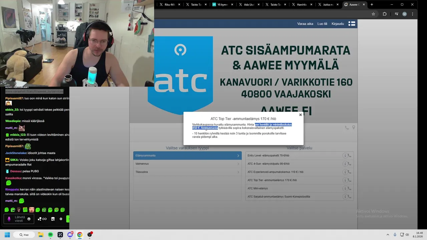Click the taskbar Hae search box
The image size is (427, 240).
coord(24,235)
